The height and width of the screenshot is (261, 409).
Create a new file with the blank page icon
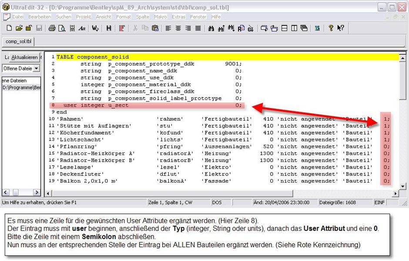pyautogui.click(x=9, y=28)
